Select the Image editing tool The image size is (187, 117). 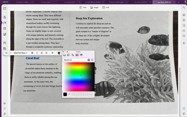coord(94,7)
